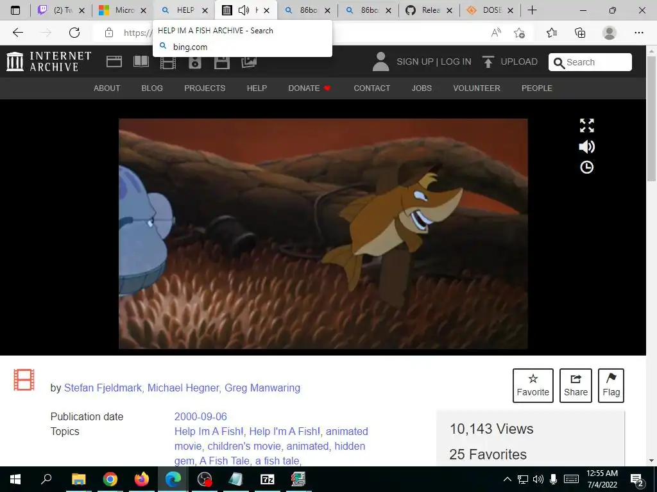Click the video frame to pause playback

point(323,233)
